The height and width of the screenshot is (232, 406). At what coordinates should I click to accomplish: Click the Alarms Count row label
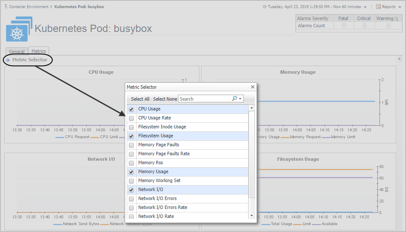[311, 26]
